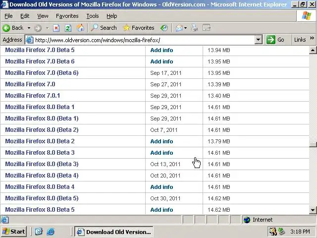This screenshot has height=238, width=317.
Task: Select the 13.40 MB size cell
Action: click(219, 96)
